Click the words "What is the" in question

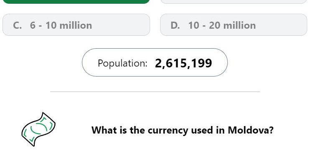click(x=118, y=130)
